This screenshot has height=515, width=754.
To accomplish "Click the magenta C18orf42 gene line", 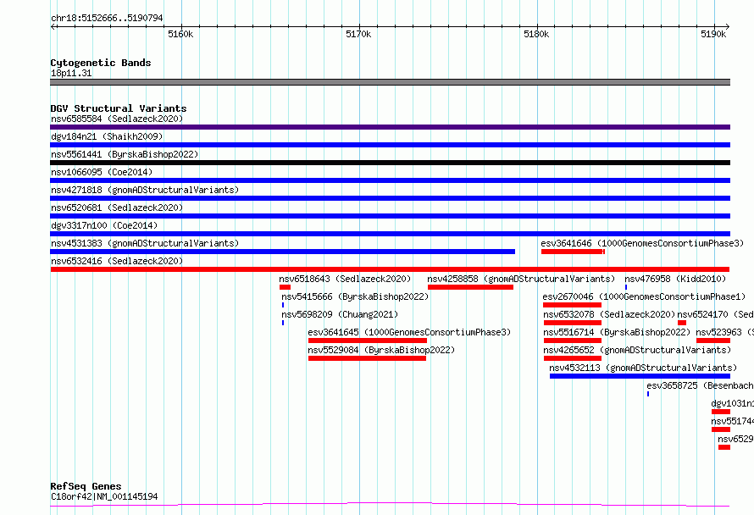I will tap(390, 505).
